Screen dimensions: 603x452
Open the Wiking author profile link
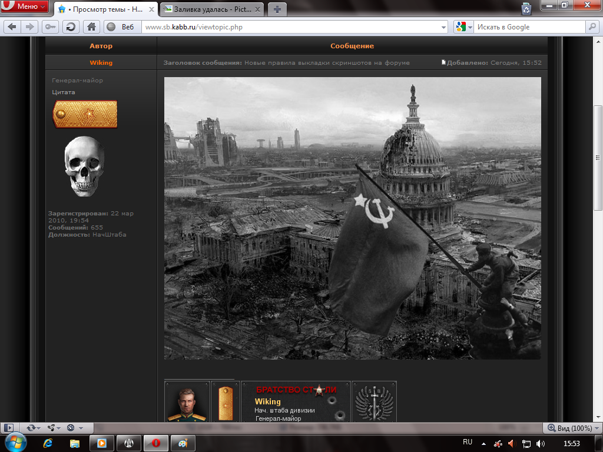click(x=101, y=62)
